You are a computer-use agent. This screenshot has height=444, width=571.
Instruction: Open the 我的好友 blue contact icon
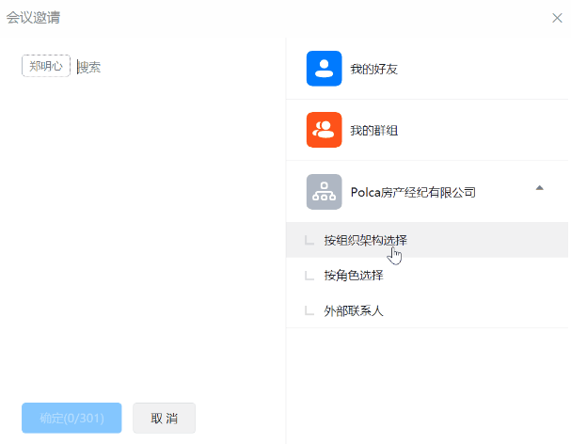pos(324,69)
